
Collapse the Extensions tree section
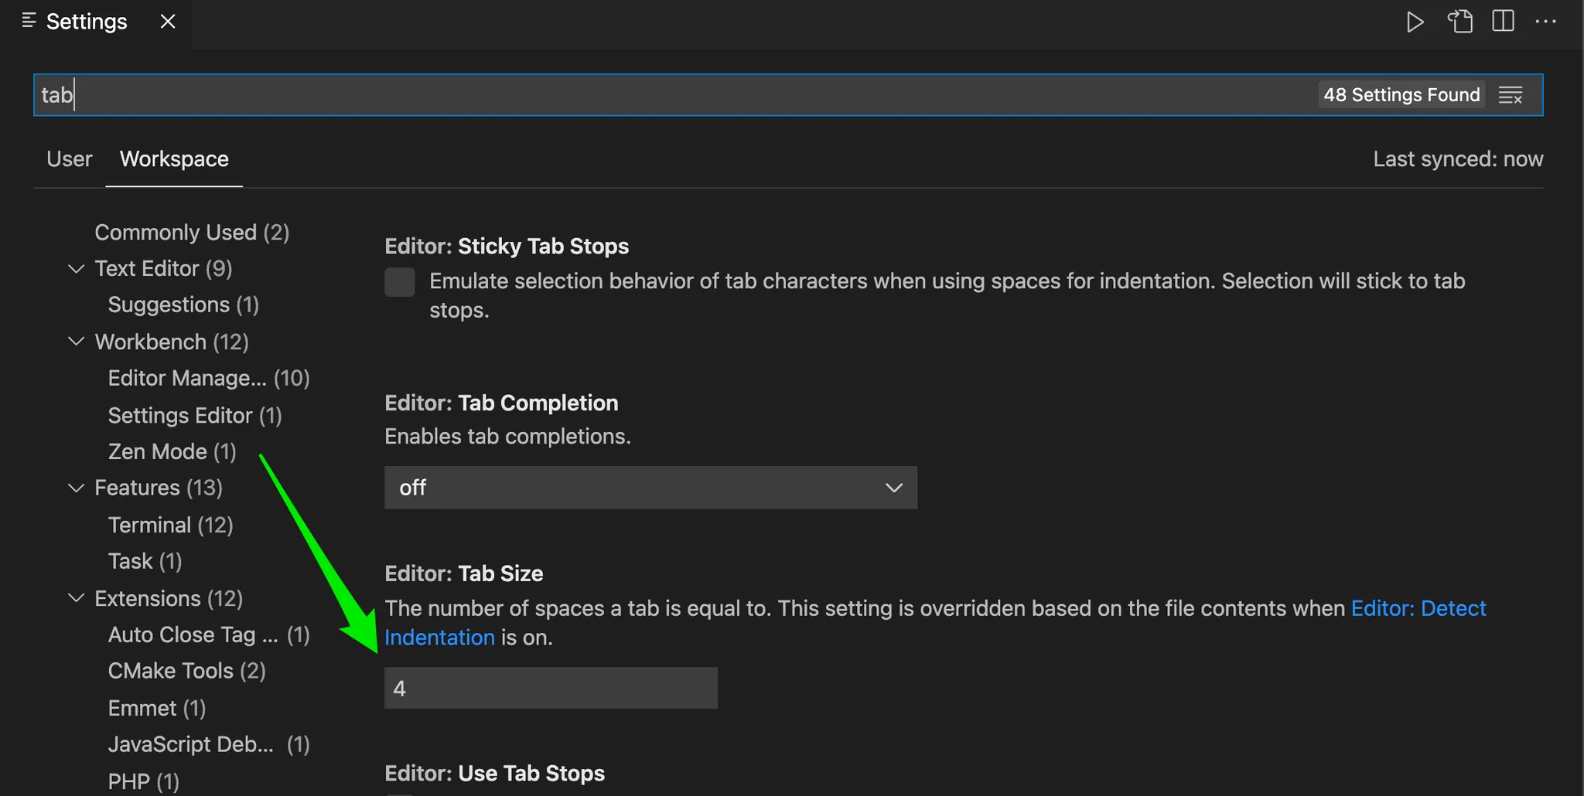coord(76,598)
